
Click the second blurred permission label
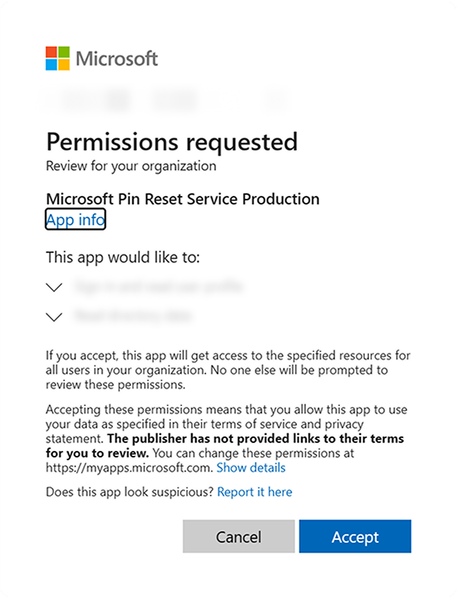(133, 317)
